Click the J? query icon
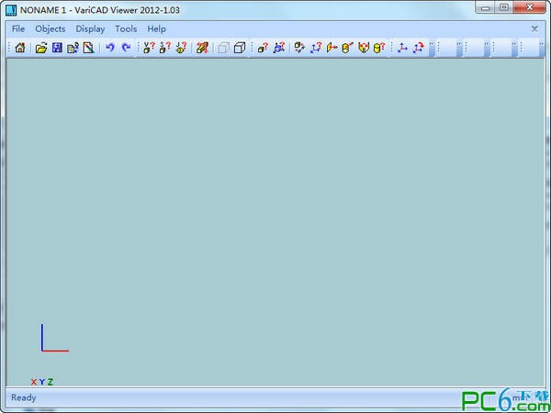 click(181, 48)
